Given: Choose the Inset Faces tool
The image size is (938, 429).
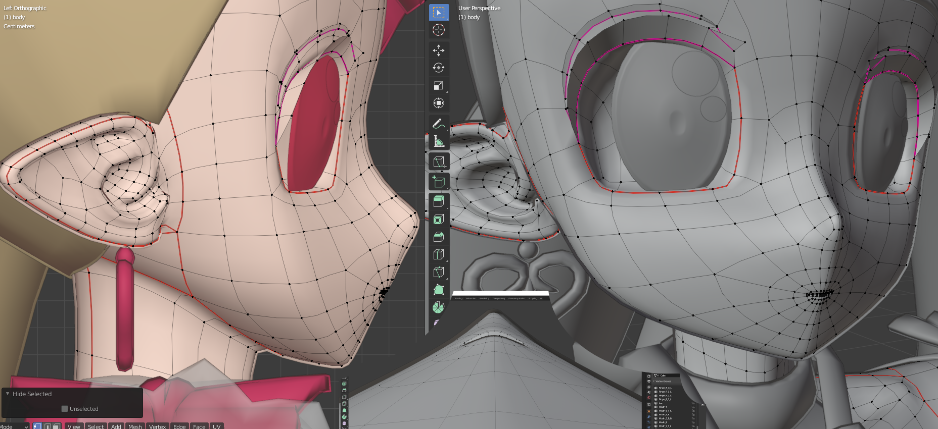Looking at the screenshot, I should [x=439, y=219].
